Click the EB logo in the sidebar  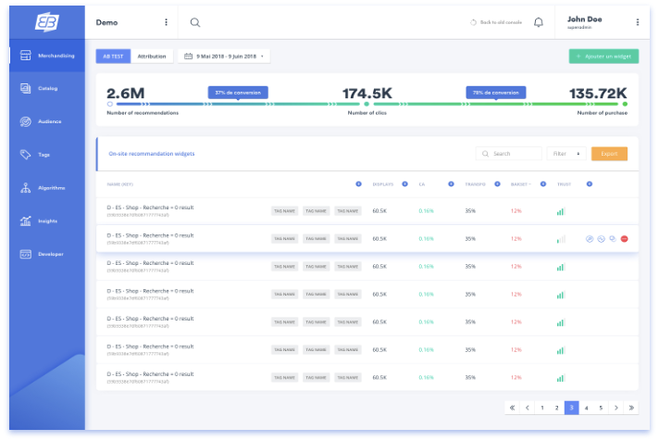pyautogui.click(x=46, y=22)
